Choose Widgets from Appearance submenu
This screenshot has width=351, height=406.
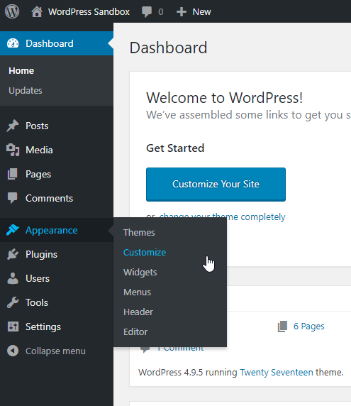(x=140, y=273)
